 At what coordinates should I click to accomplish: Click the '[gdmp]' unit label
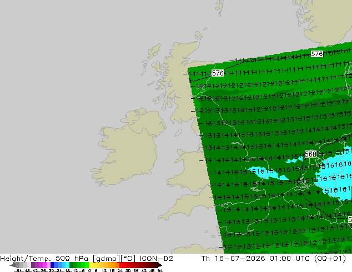[x=107, y=259]
